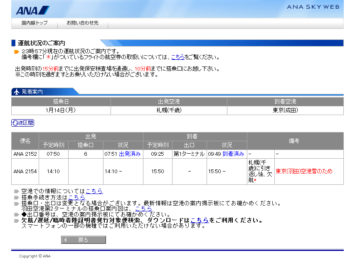The height and width of the screenshot is (260, 355).
Task: Open the boarding procedure こちら link
Action: pos(77,197)
